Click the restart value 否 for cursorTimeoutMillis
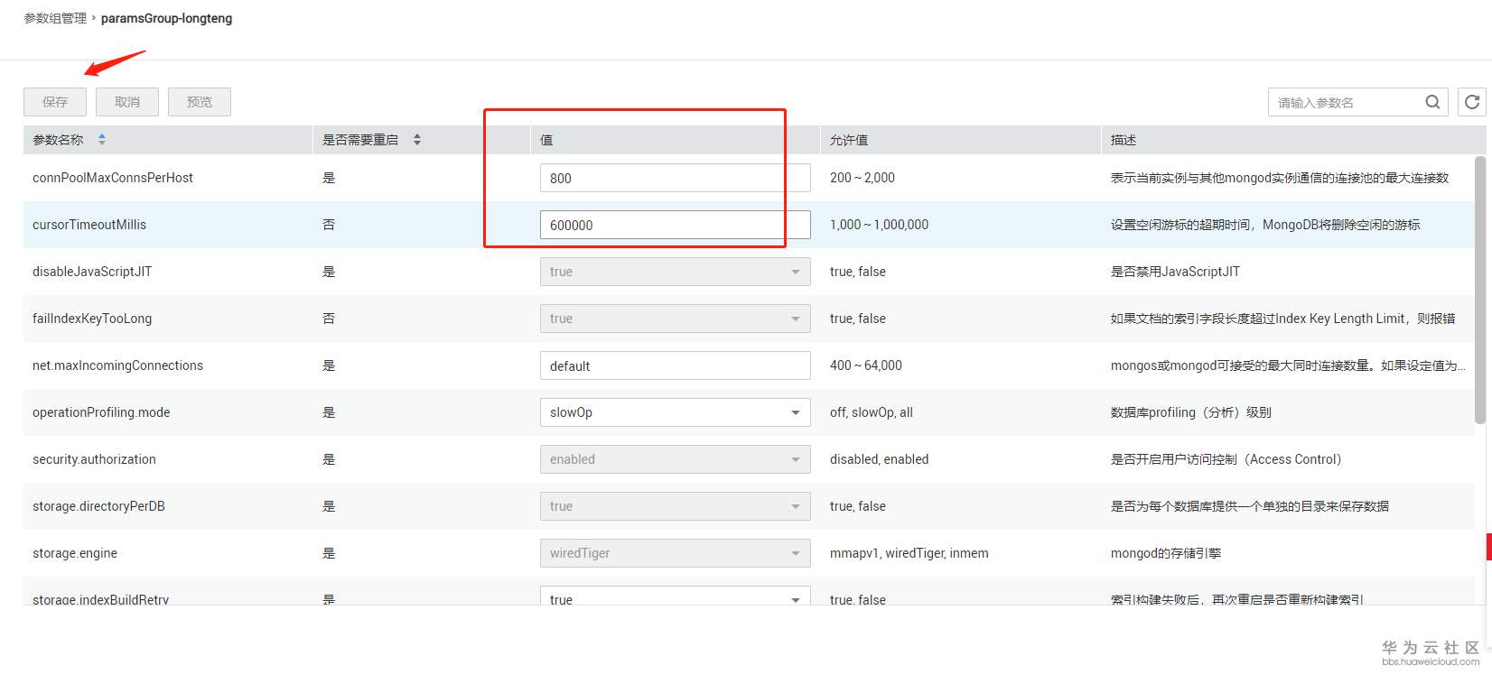The height and width of the screenshot is (675, 1492). point(329,225)
